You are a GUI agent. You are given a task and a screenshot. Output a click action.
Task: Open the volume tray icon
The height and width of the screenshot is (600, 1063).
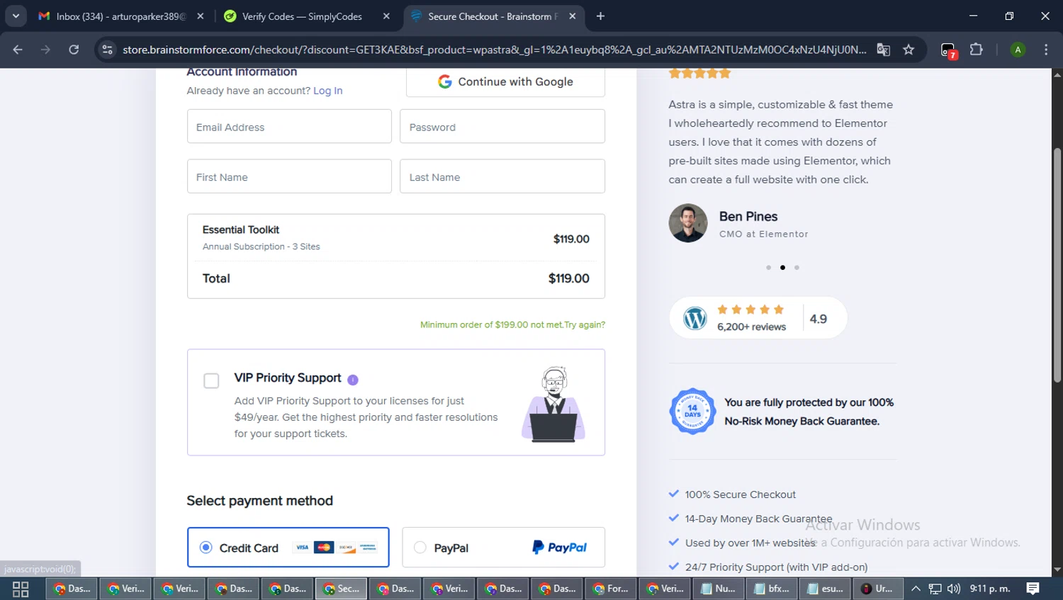tap(954, 589)
